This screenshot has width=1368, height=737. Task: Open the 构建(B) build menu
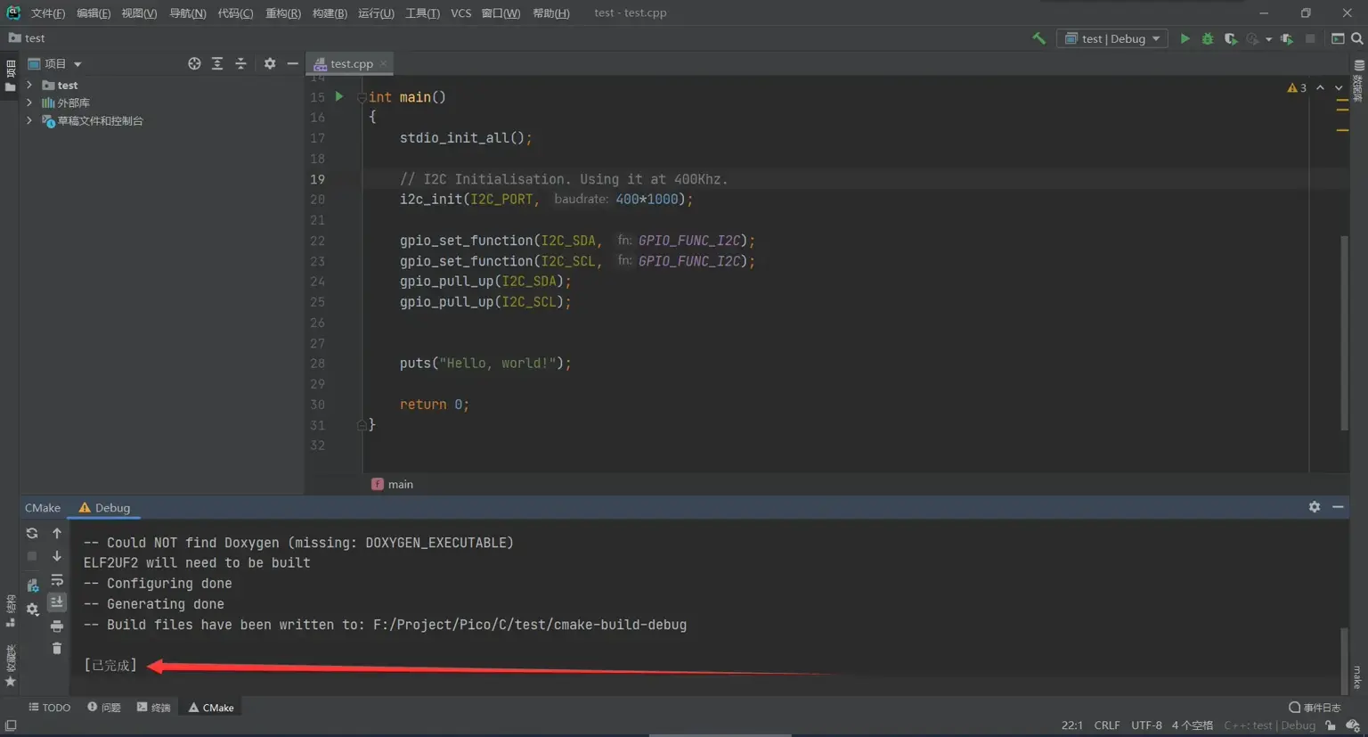(x=330, y=12)
